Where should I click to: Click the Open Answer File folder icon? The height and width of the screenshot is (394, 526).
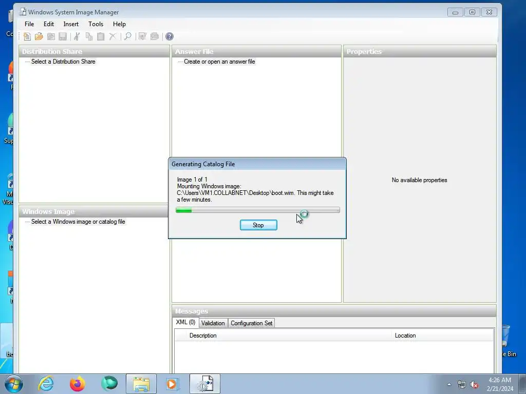pyautogui.click(x=39, y=36)
